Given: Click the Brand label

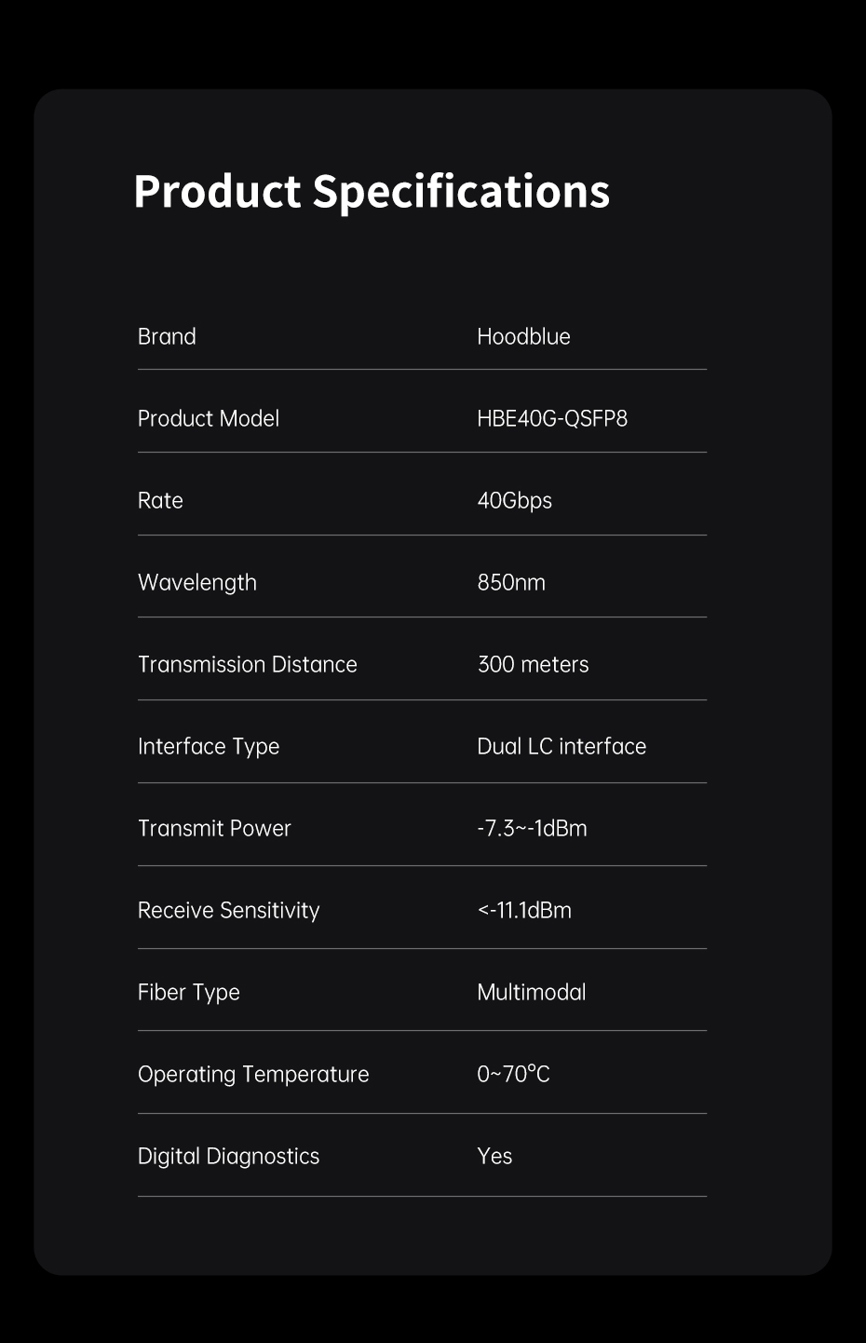Looking at the screenshot, I should (x=167, y=336).
